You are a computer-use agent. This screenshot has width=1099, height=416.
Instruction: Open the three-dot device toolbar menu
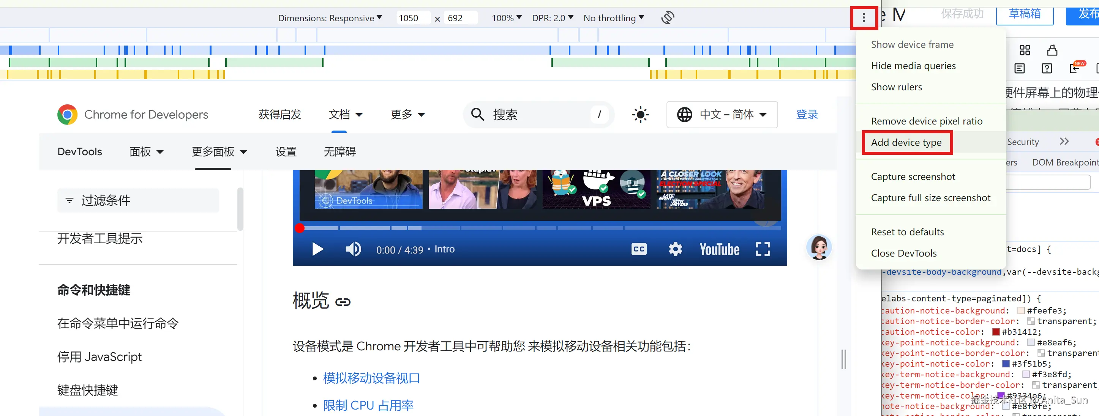(864, 17)
